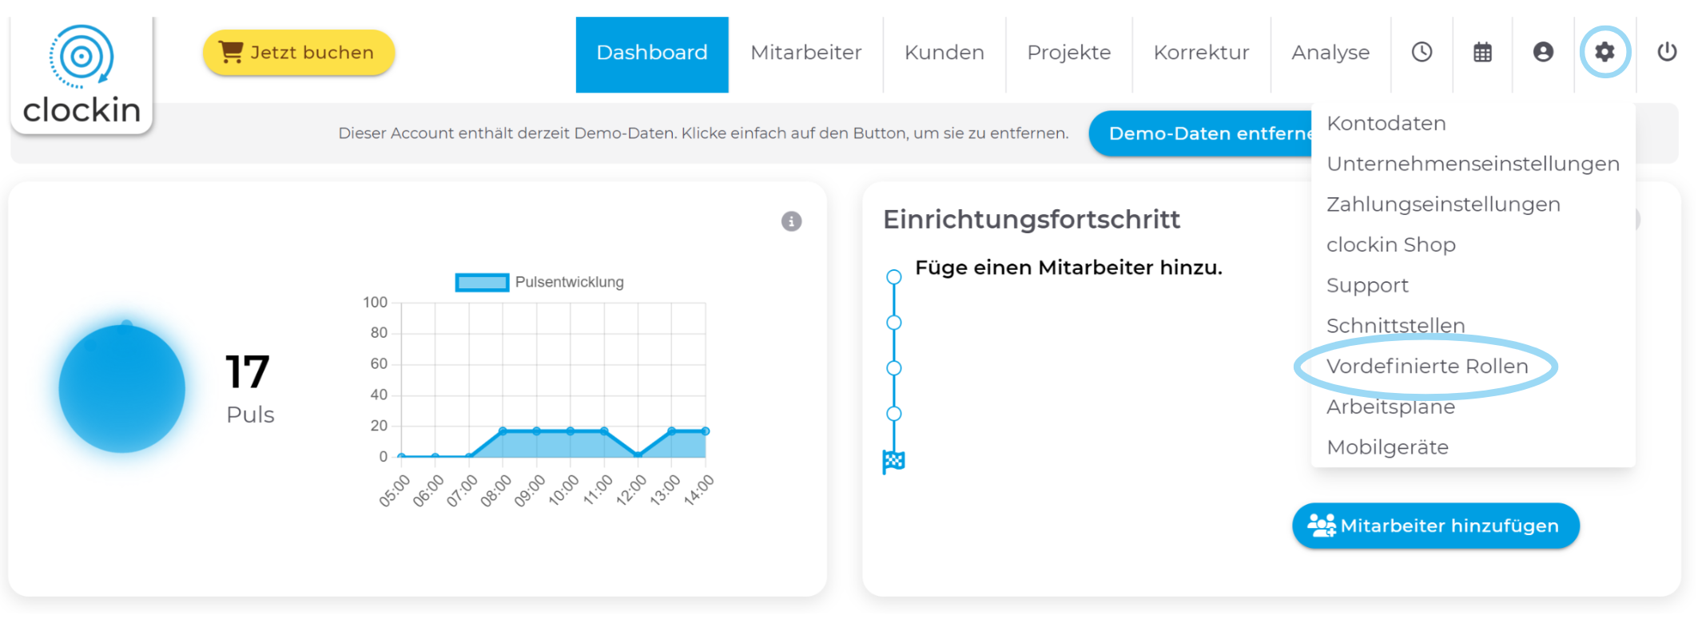
Task: Click the 14:00 data point on chart
Action: pyautogui.click(x=706, y=431)
